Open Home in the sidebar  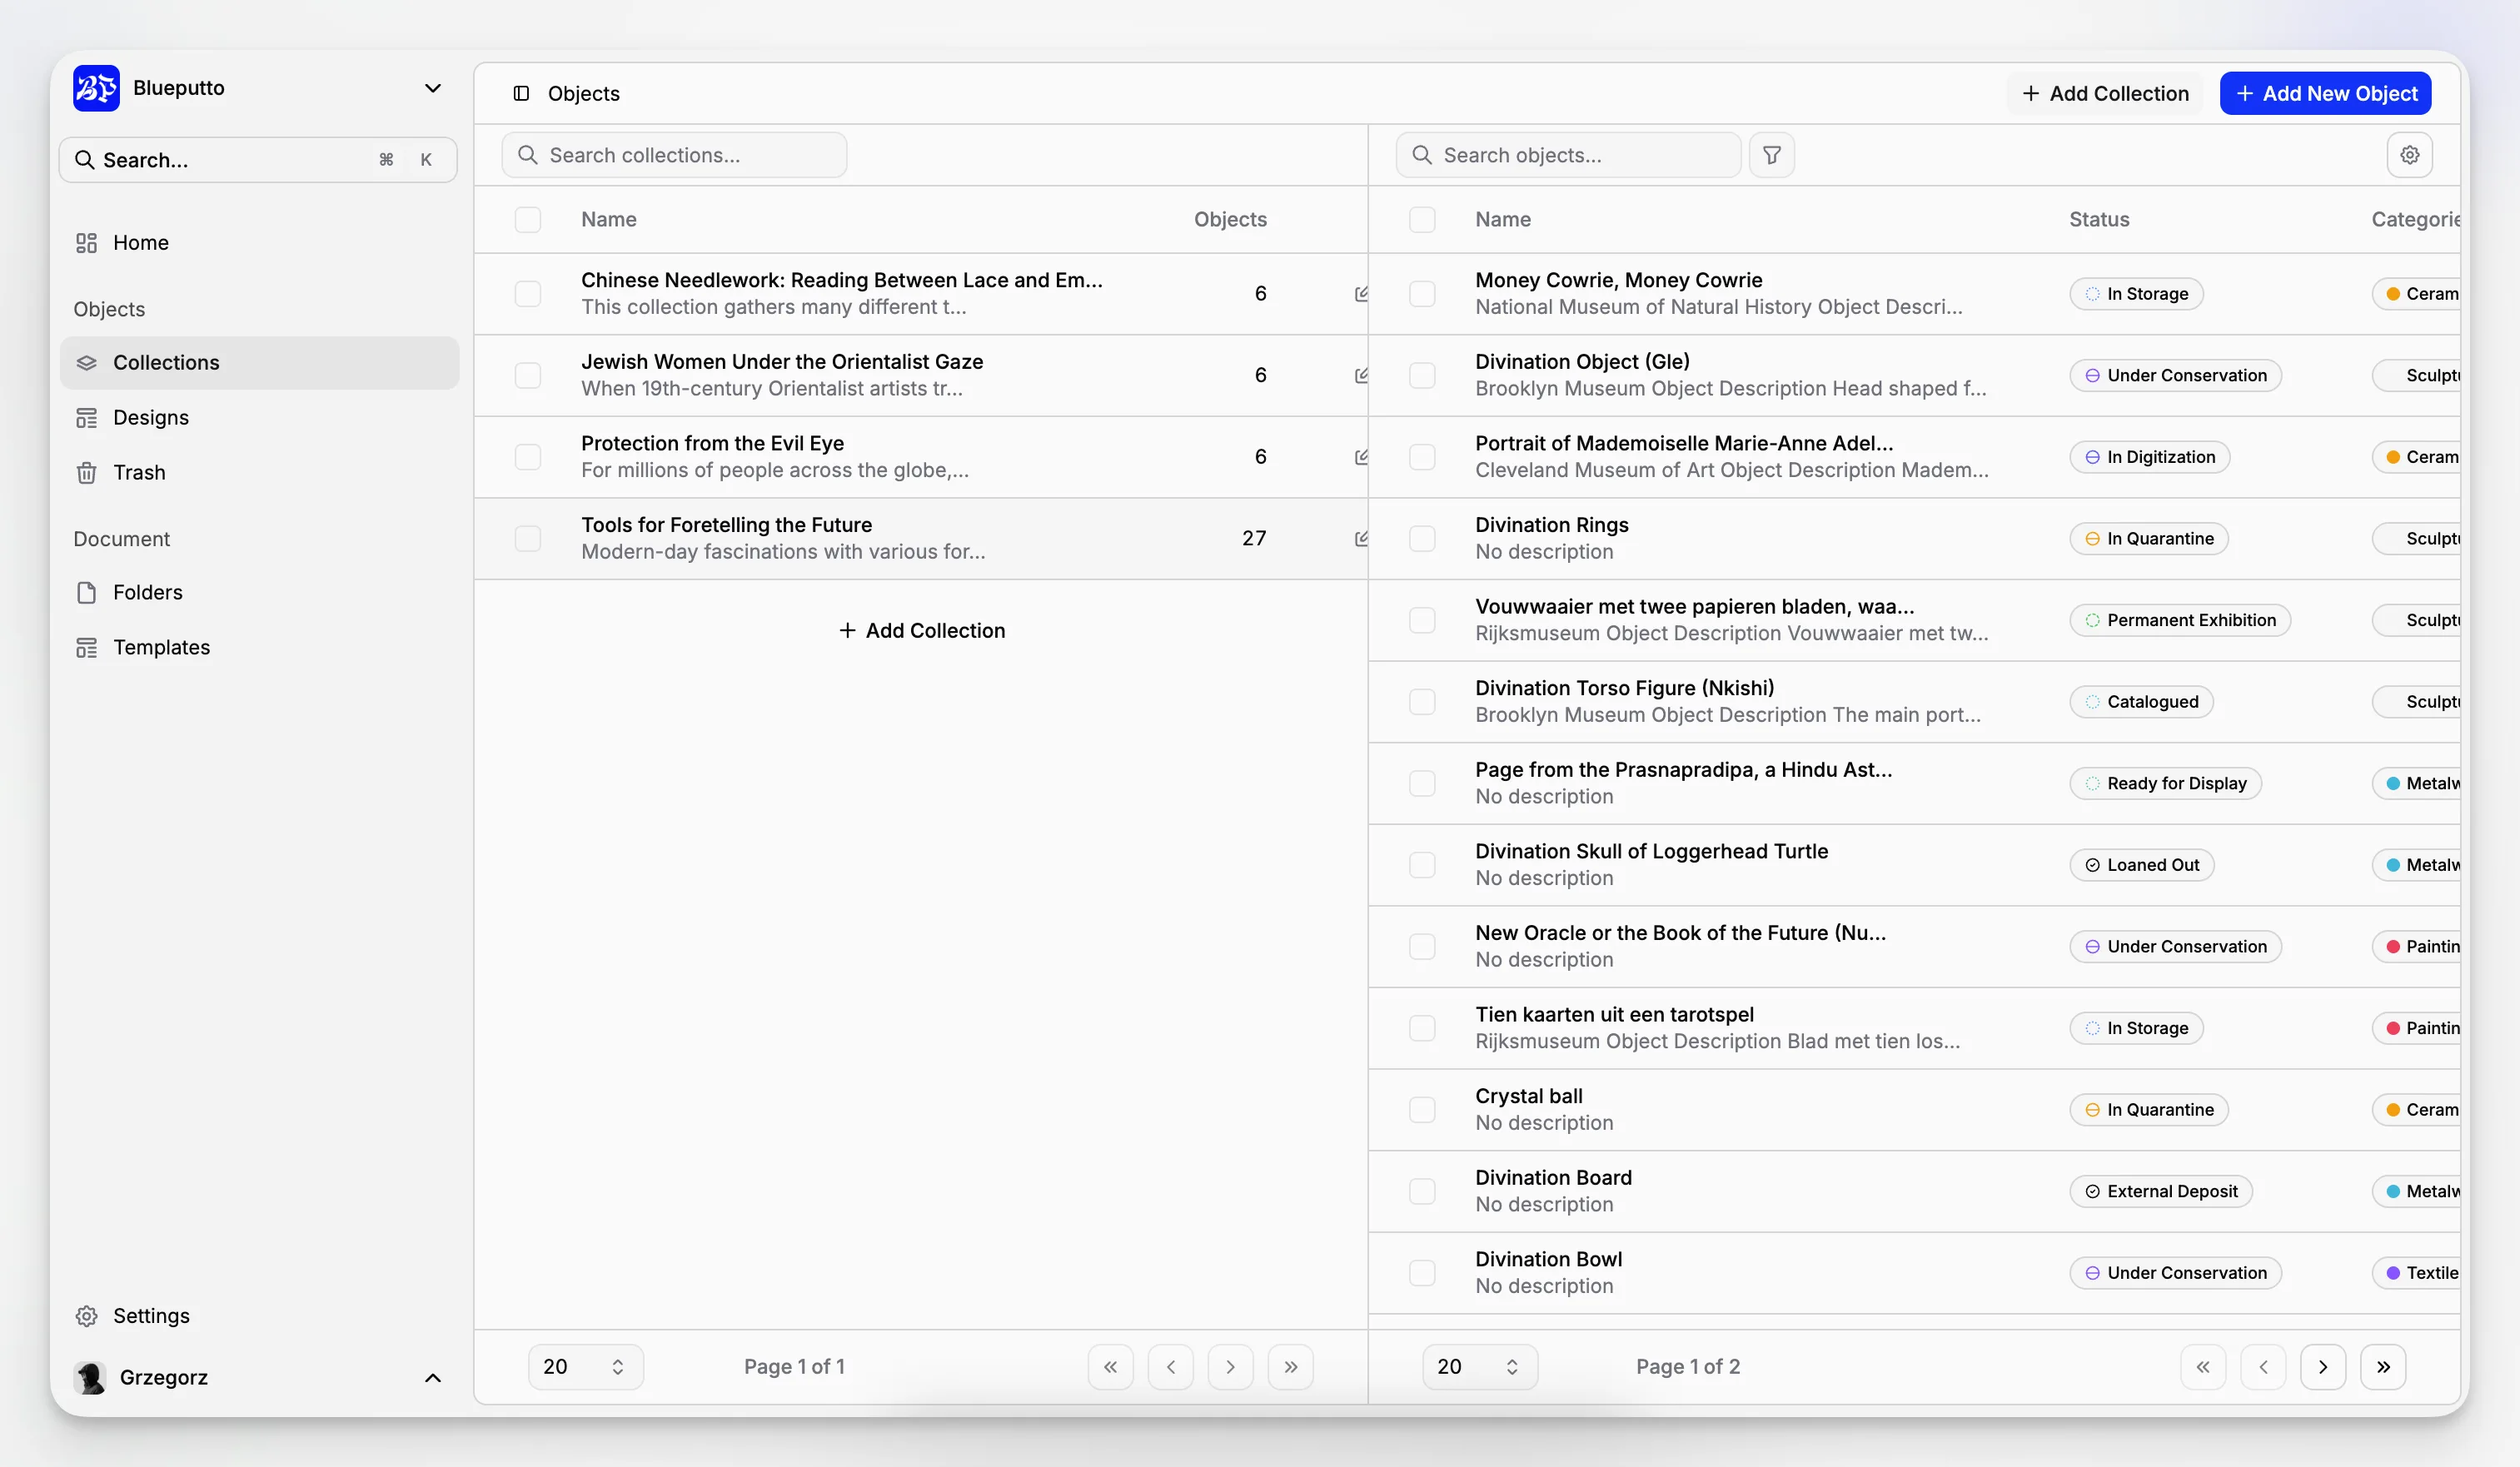coord(259,243)
